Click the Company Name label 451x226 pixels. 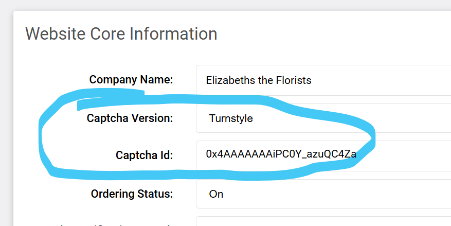131,80
